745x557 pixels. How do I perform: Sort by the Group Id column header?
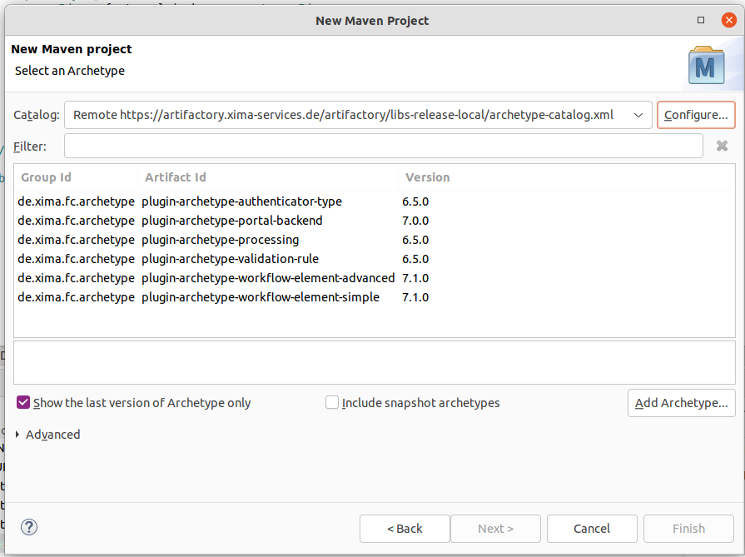point(76,177)
